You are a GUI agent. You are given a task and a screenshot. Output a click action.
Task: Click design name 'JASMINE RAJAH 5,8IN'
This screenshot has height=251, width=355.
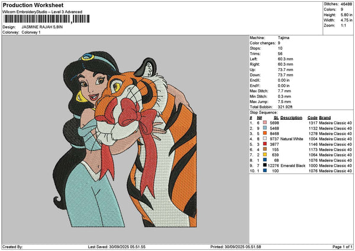42,27
